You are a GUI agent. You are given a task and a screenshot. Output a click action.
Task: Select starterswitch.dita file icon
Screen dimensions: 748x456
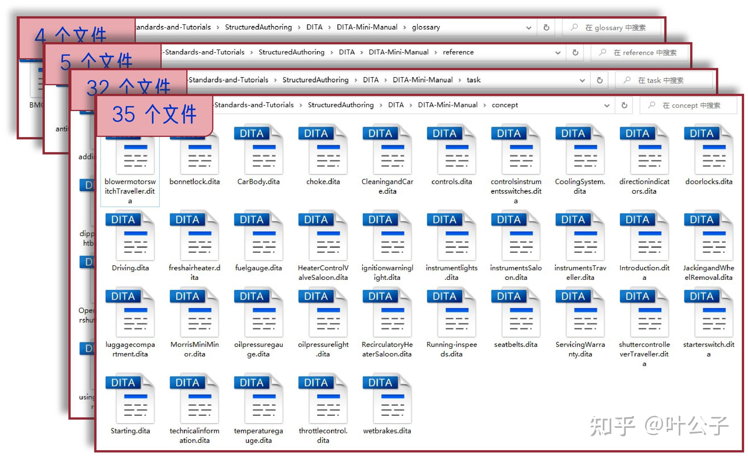tap(709, 312)
